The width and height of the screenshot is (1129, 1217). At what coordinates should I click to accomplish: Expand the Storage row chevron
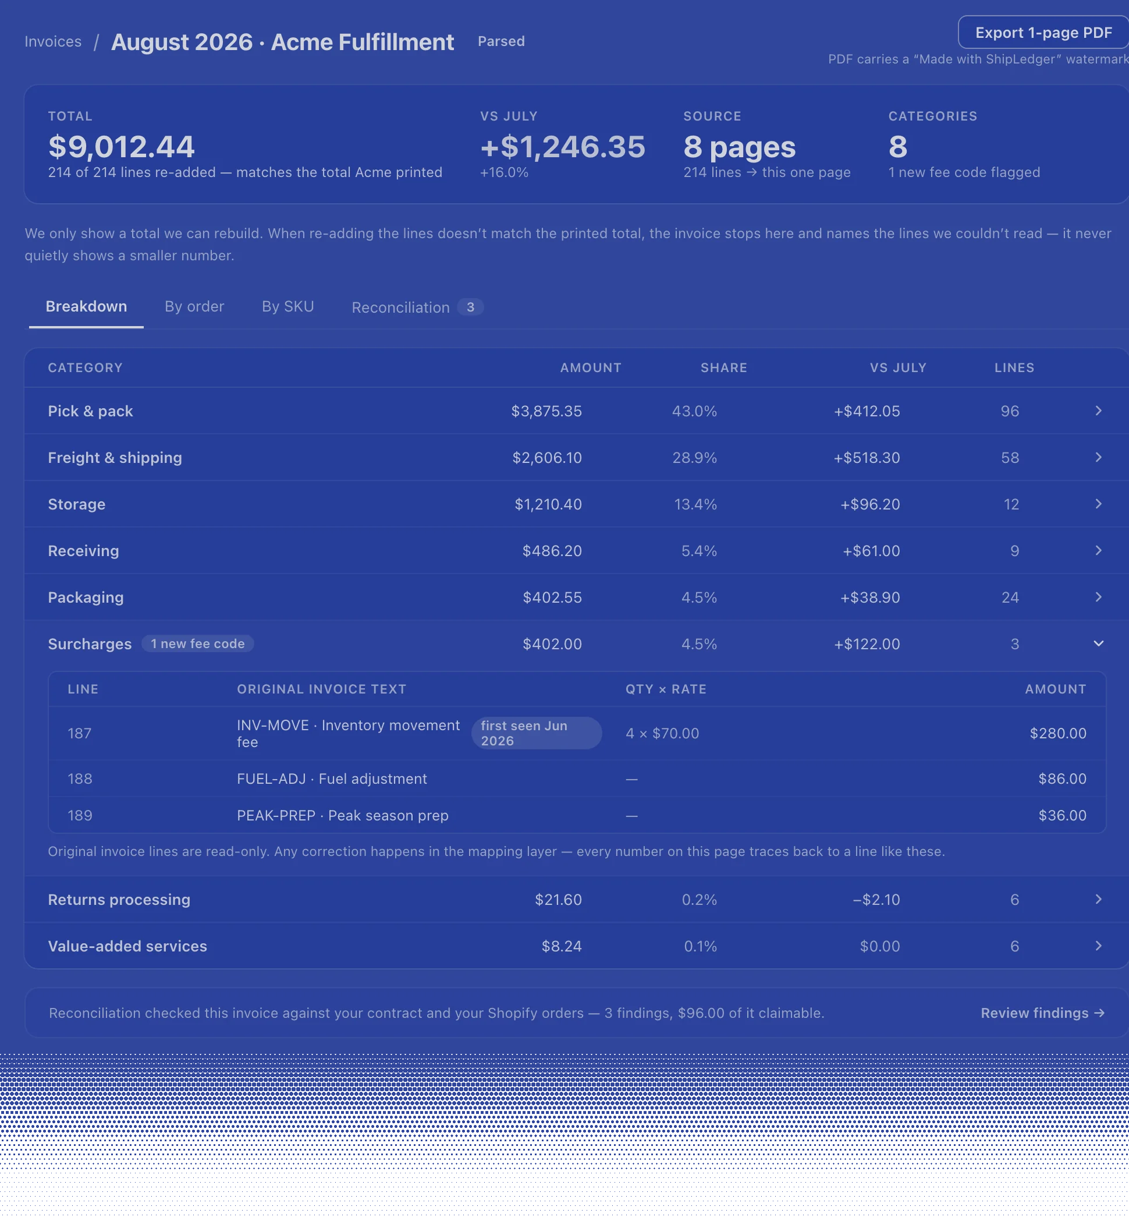click(1098, 504)
